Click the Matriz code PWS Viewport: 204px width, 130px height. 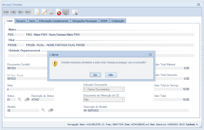[x=16, y=35]
